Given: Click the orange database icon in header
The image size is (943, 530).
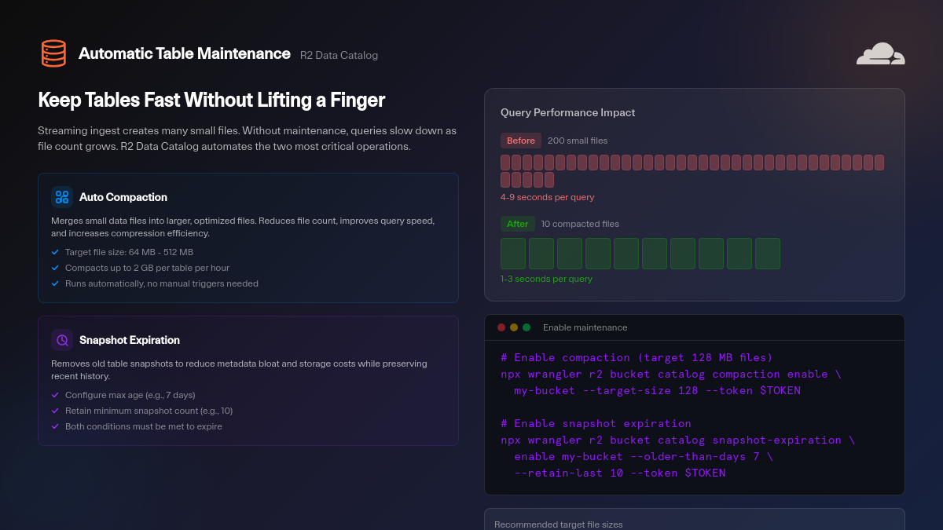Looking at the screenshot, I should click(53, 53).
